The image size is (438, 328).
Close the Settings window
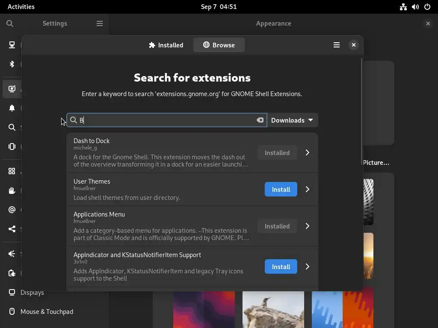pyautogui.click(x=428, y=23)
